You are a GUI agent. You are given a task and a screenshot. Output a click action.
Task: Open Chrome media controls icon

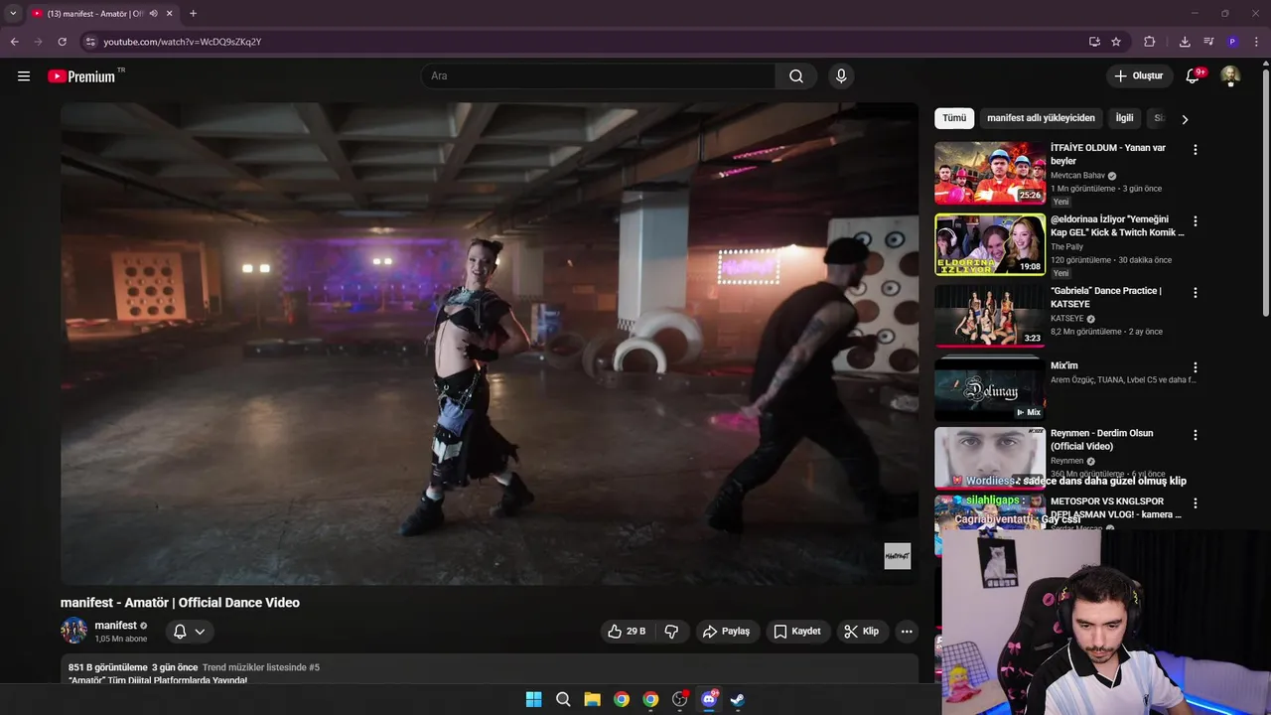click(1208, 42)
